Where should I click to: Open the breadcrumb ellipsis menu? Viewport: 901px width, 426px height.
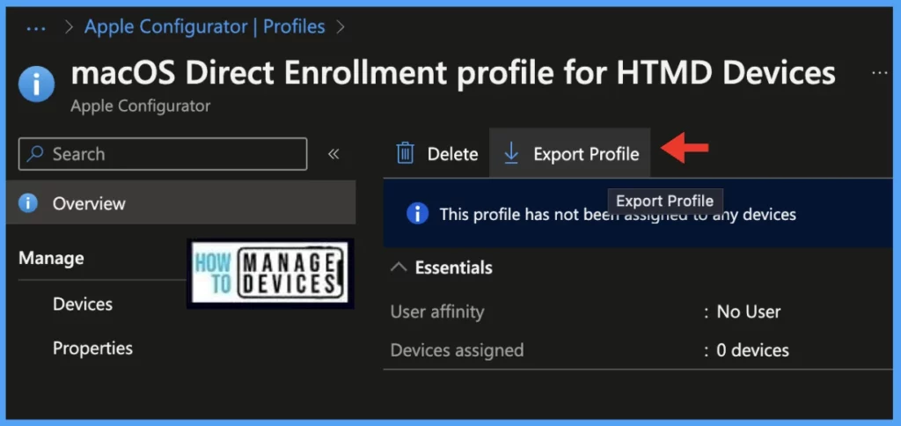(36, 27)
